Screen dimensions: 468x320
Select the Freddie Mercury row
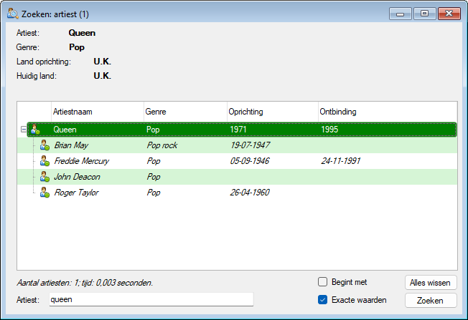237,161
